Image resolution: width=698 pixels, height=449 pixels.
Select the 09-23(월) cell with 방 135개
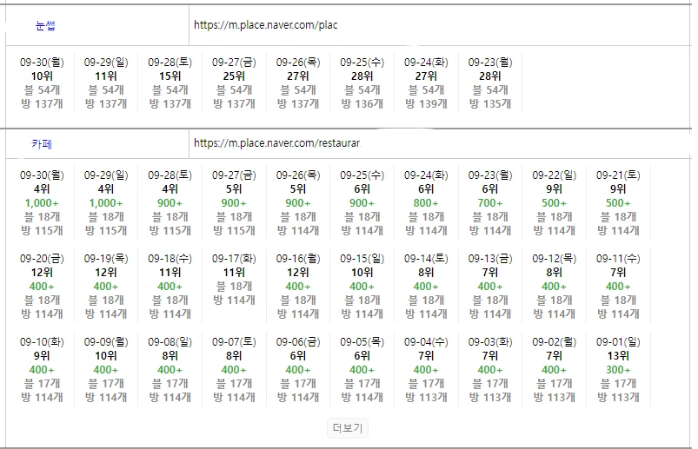click(490, 83)
